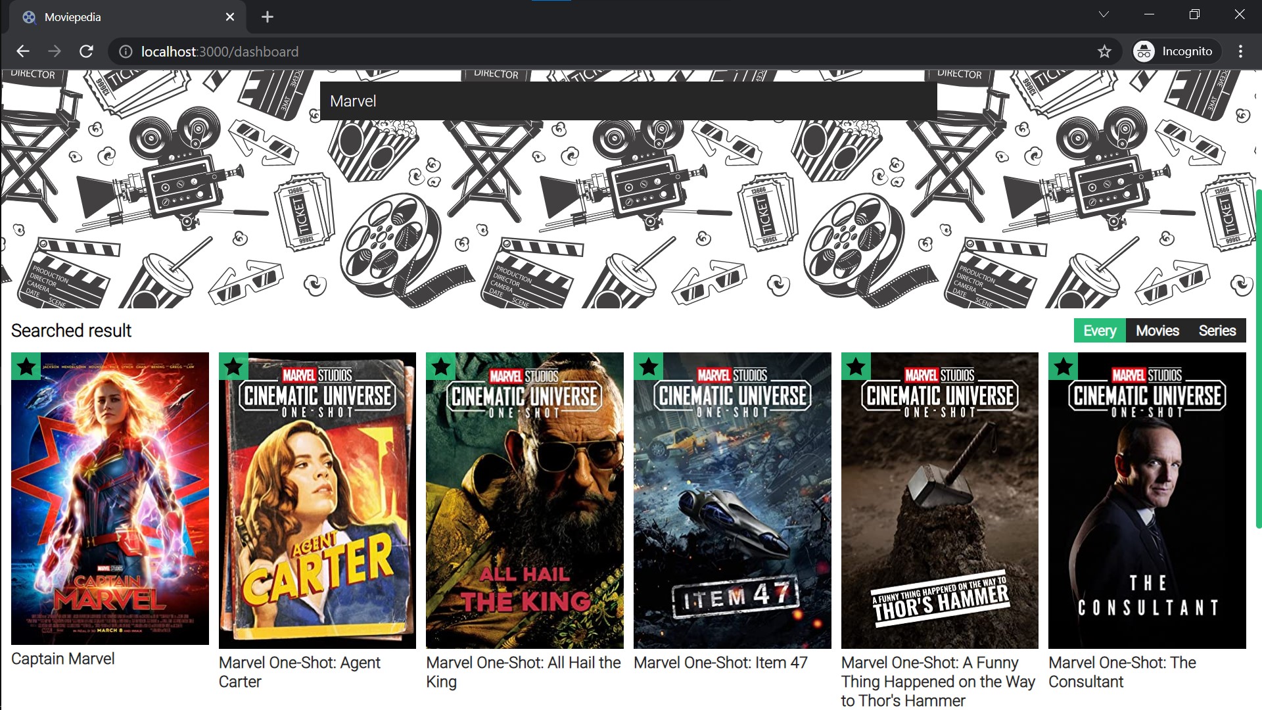Click the site information icon in address bar
Screen dimensions: 1262x710
coord(125,52)
